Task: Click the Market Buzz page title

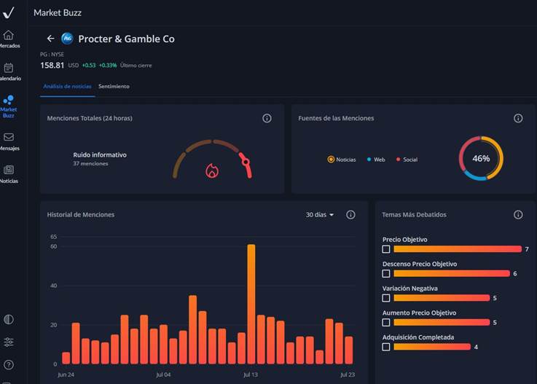Action: click(x=58, y=12)
